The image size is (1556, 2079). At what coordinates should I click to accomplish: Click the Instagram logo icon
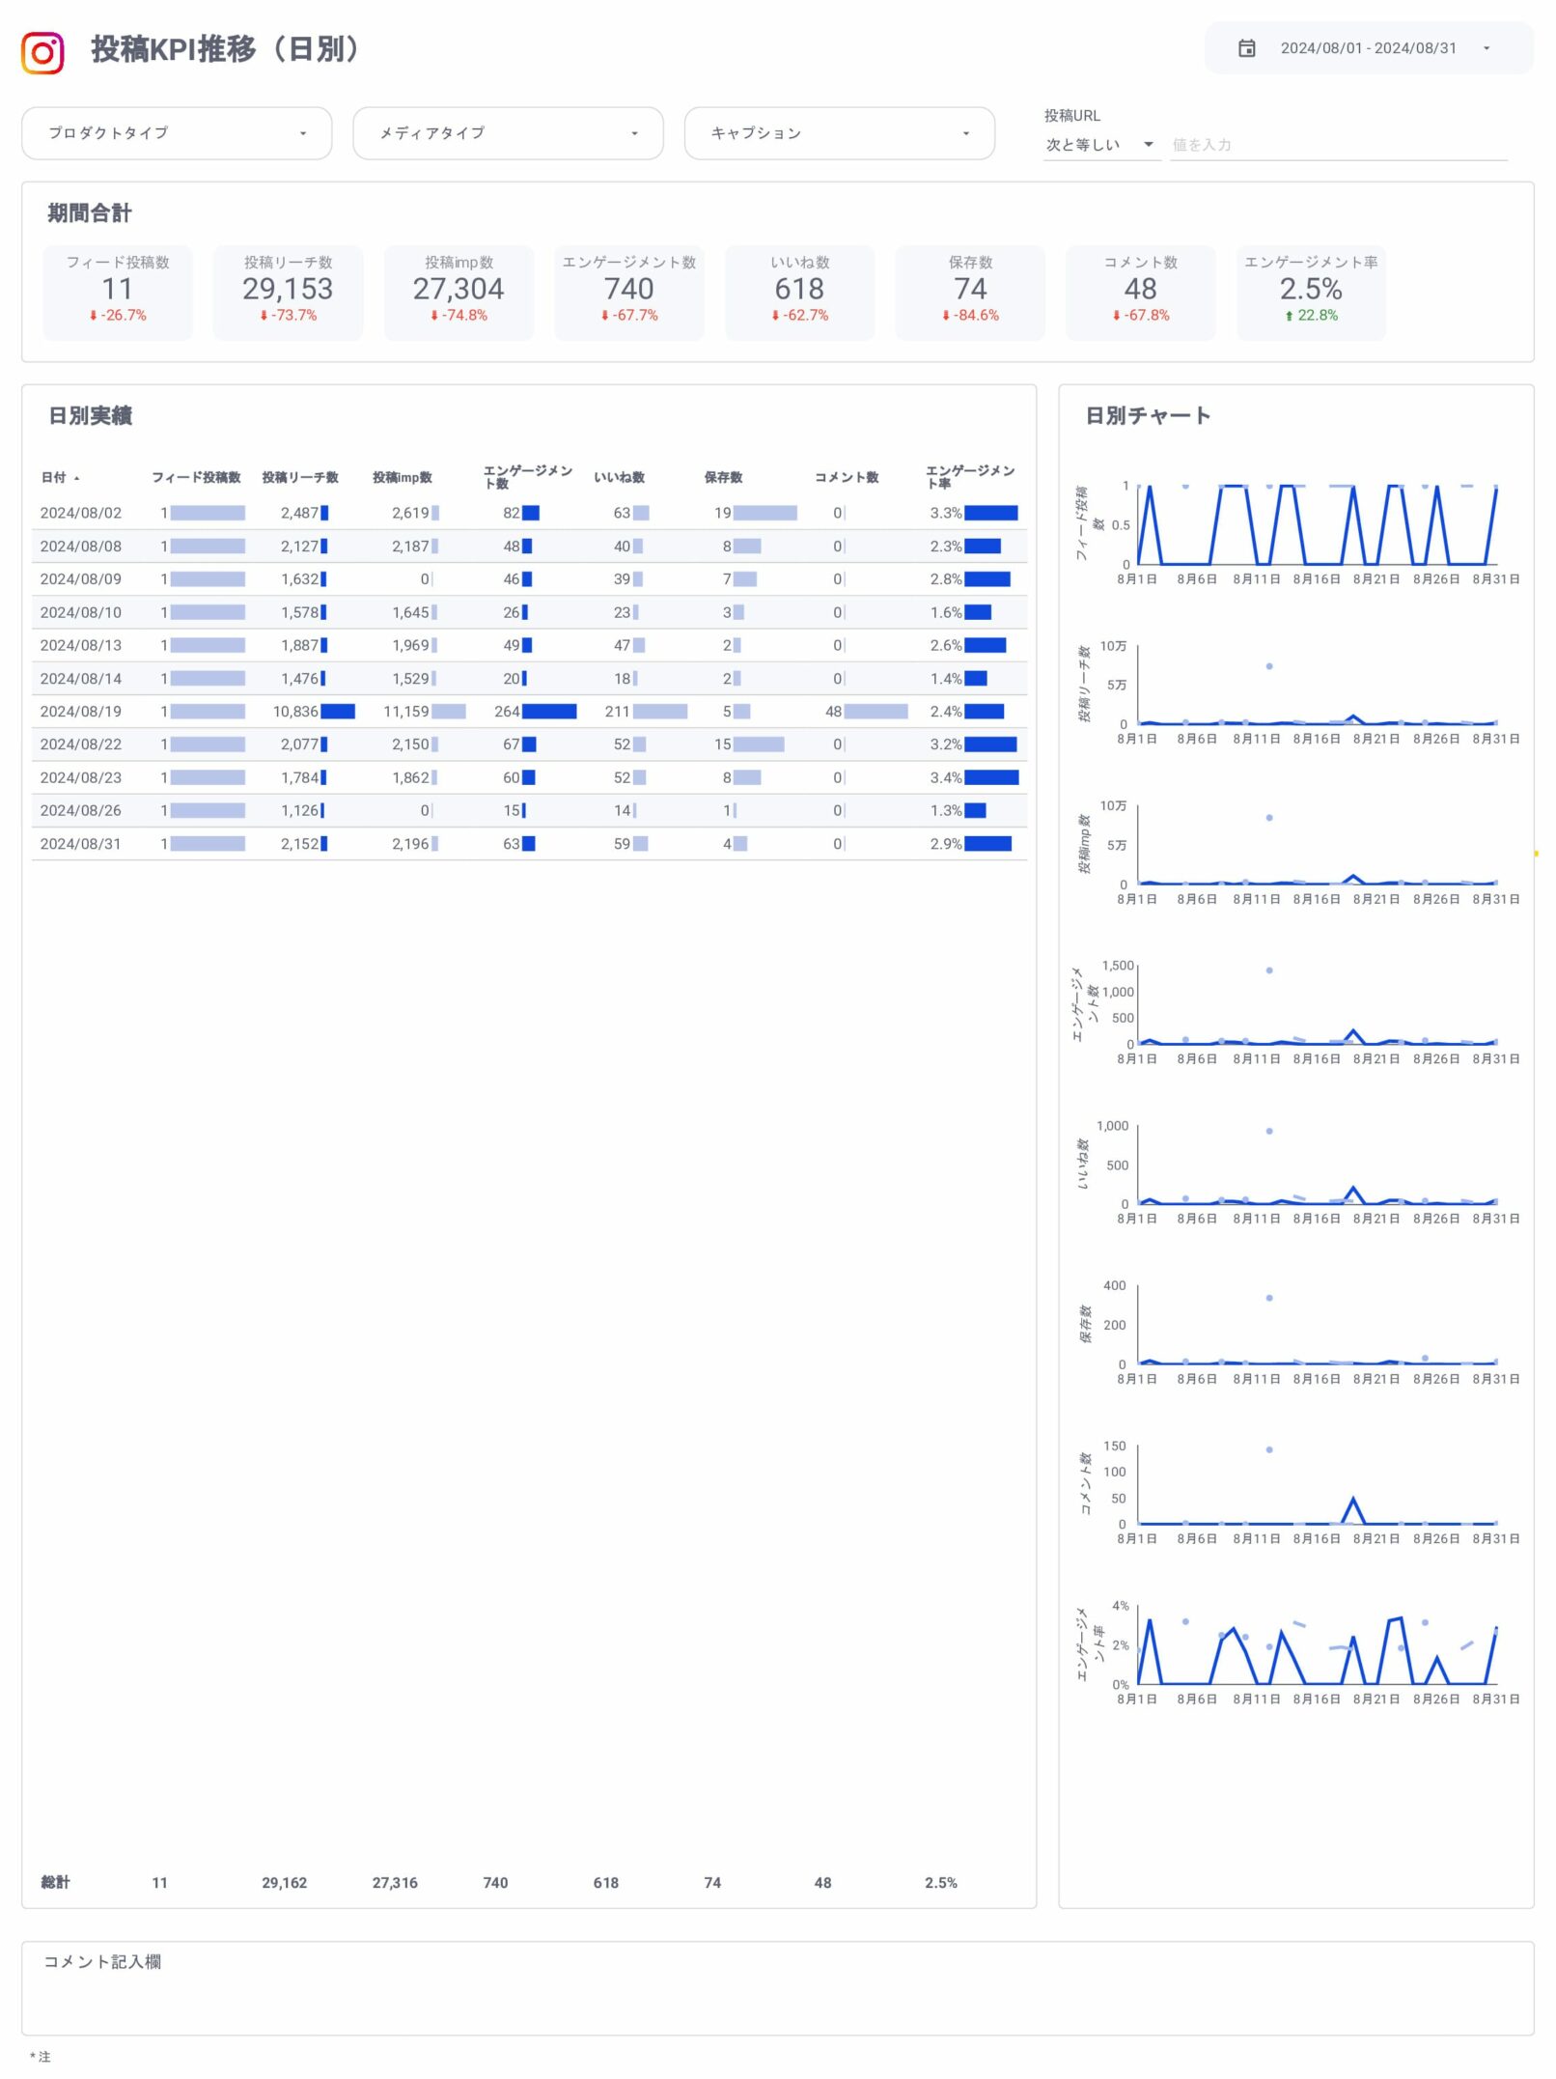[x=42, y=52]
